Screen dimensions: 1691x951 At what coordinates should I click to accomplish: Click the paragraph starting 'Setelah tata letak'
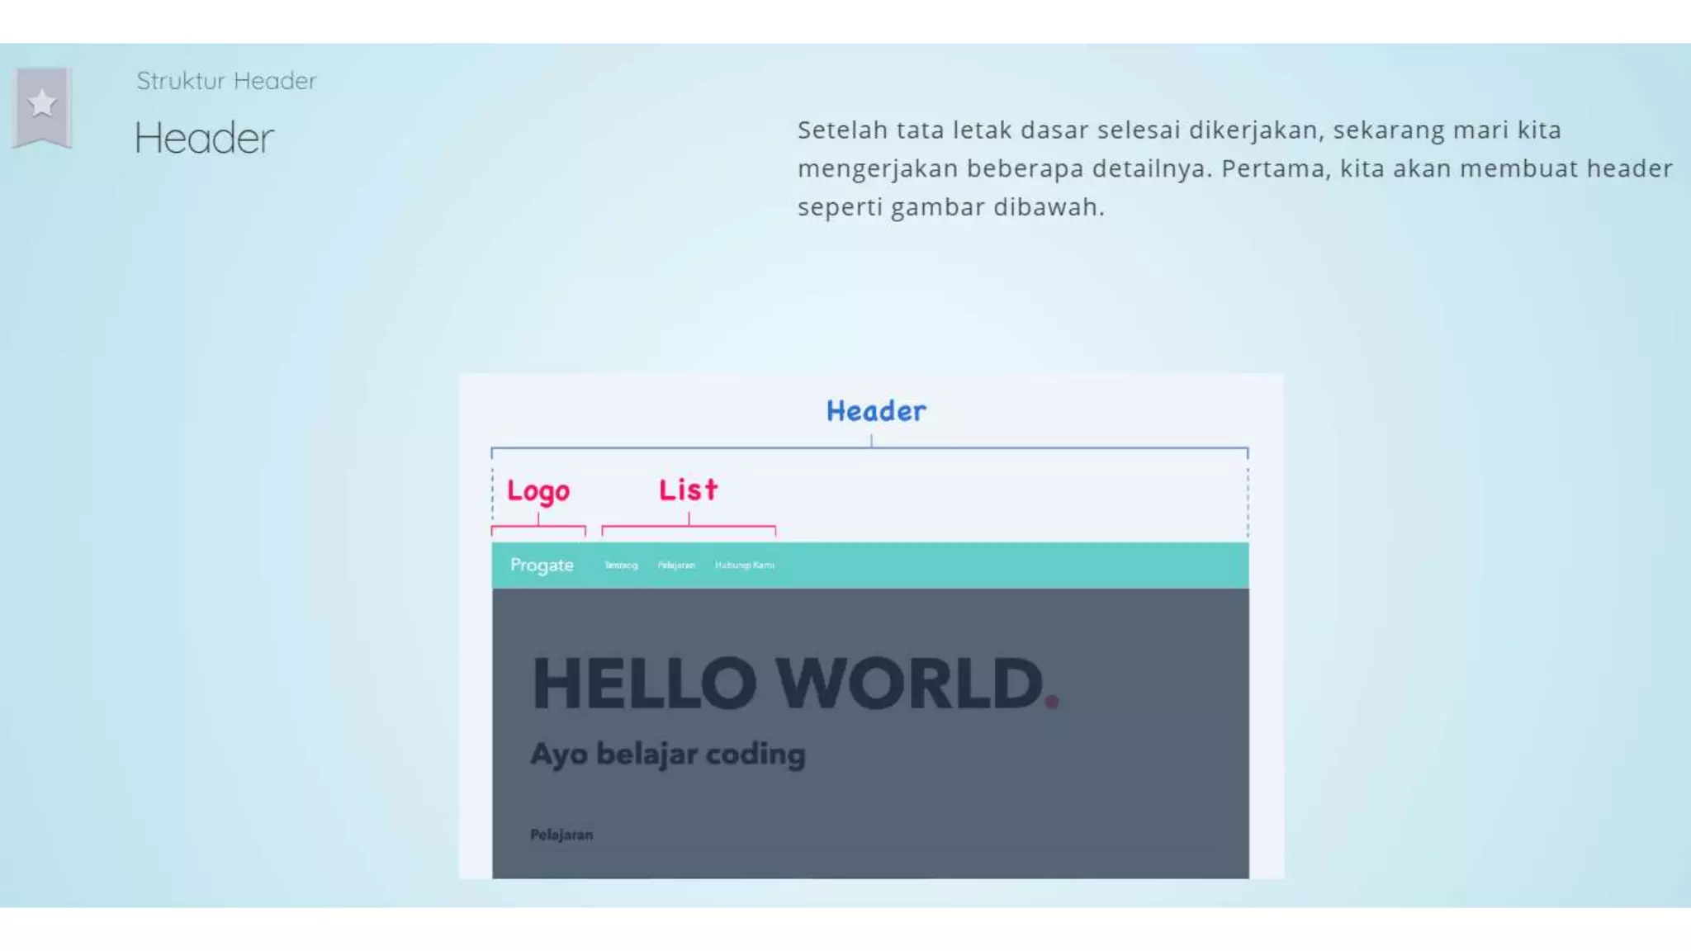1234,168
